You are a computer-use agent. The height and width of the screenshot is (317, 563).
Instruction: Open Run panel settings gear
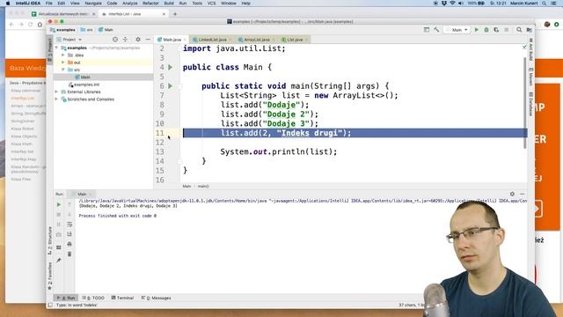pyautogui.click(x=512, y=194)
